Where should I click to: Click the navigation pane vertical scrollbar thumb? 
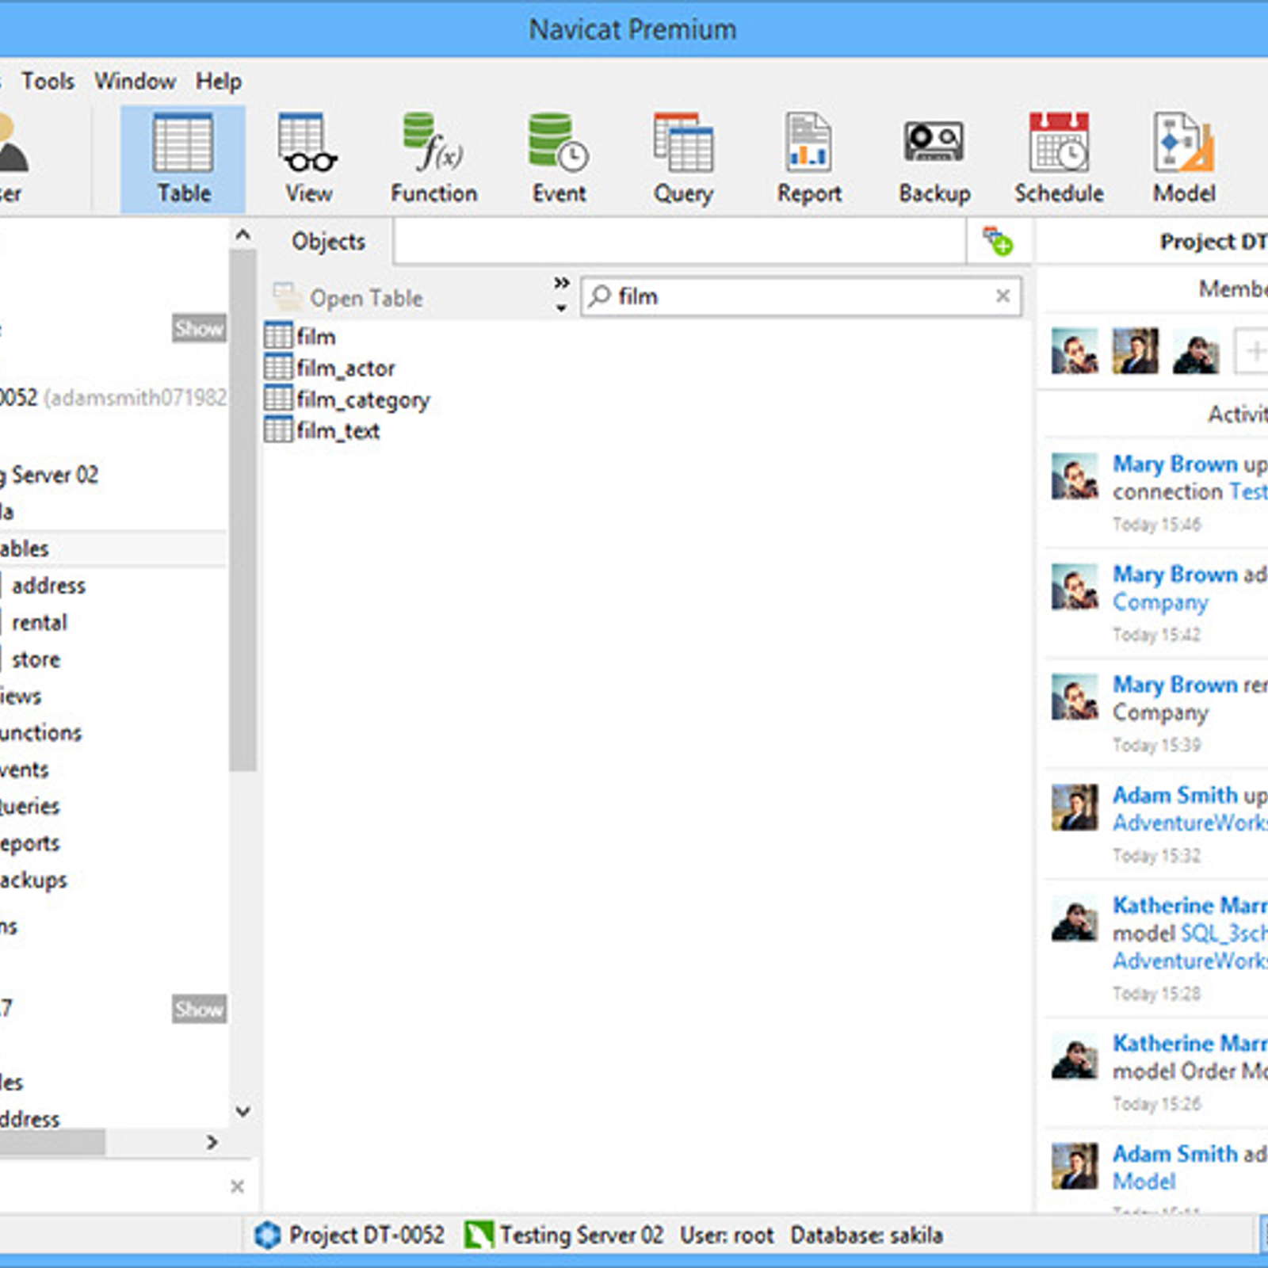[x=243, y=510]
